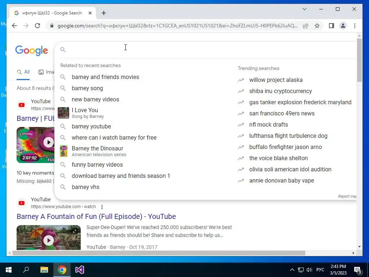This screenshot has height=277, width=369.
Task: Expand the tab search chevron
Action: tap(304, 9)
